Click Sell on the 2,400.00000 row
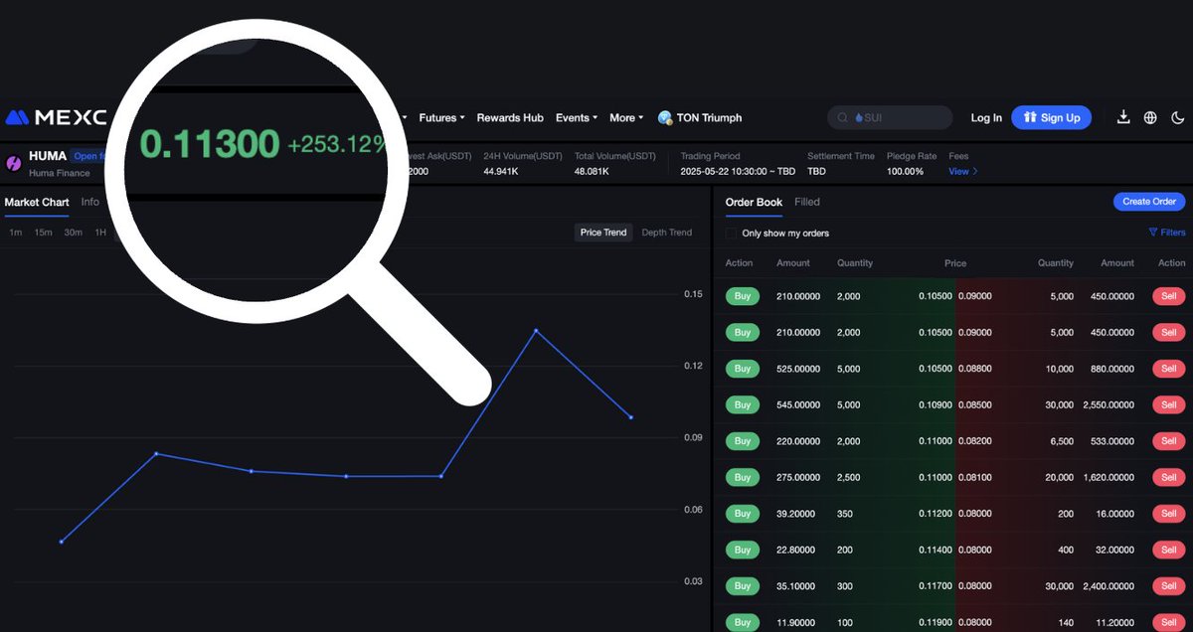The image size is (1193, 632). (x=1169, y=586)
